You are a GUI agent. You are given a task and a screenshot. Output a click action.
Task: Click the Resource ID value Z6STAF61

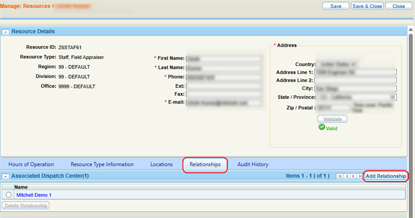[70, 48]
